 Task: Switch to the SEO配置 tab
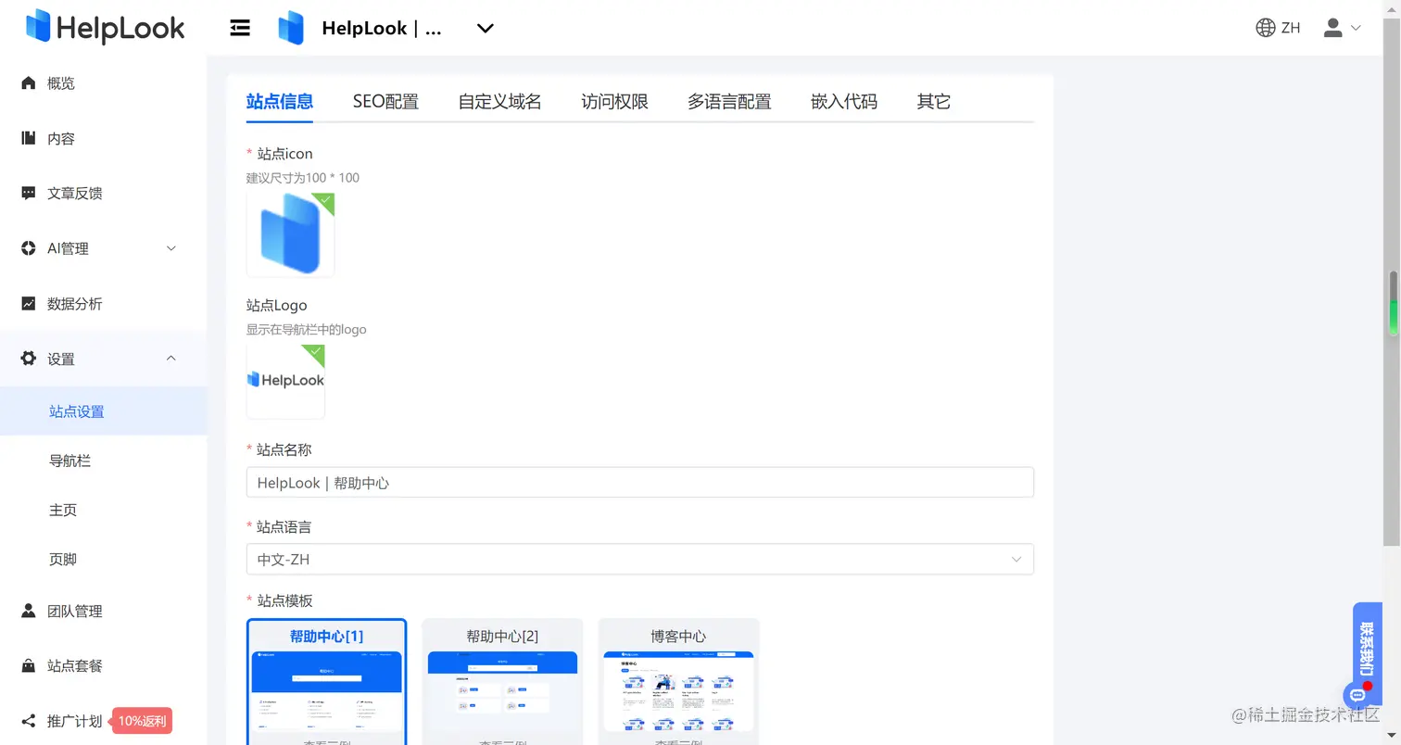pyautogui.click(x=385, y=102)
